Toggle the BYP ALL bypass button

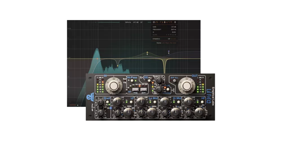tap(175, 80)
